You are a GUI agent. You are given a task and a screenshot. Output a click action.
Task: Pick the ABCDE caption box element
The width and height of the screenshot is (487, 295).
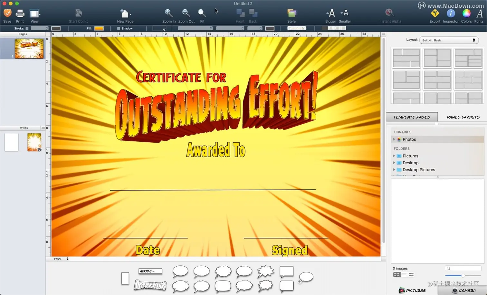[150, 271]
